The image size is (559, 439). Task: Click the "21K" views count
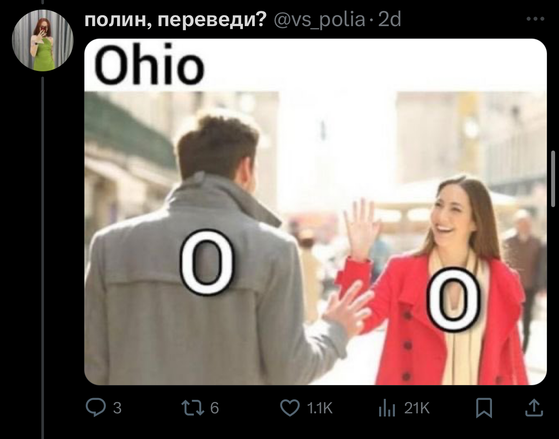click(x=417, y=408)
